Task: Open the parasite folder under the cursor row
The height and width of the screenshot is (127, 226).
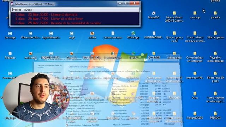Action: click(x=215, y=15)
